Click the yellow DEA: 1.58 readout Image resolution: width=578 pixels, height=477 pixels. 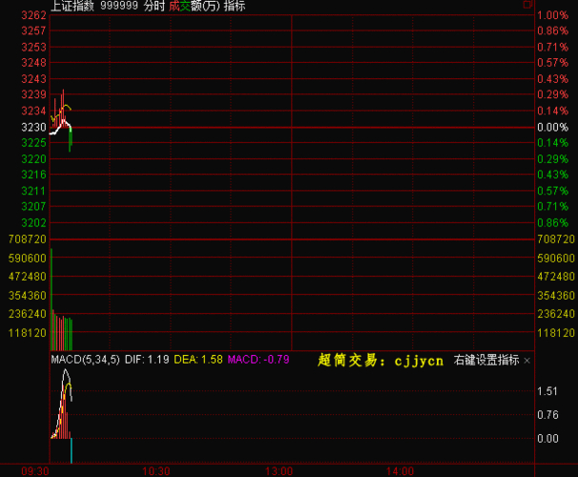coord(198,361)
